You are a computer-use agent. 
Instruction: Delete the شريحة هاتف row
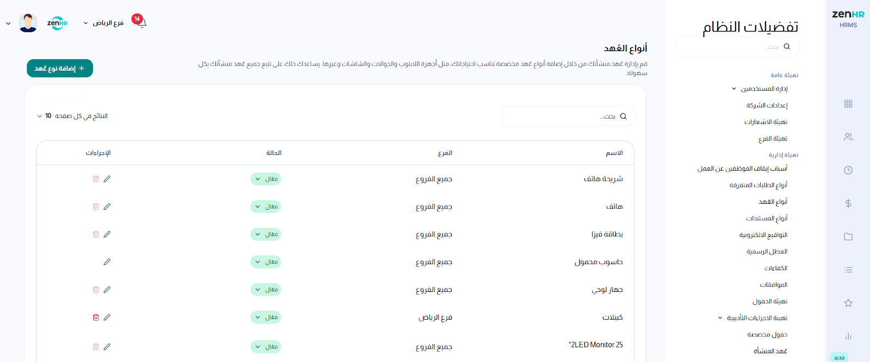(96, 179)
